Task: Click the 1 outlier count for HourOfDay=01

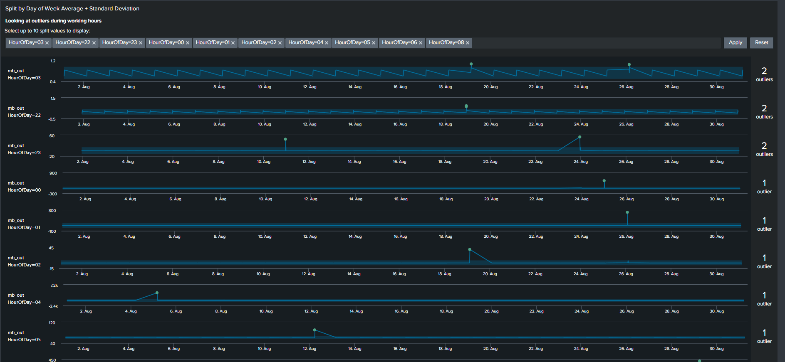Action: [764, 224]
